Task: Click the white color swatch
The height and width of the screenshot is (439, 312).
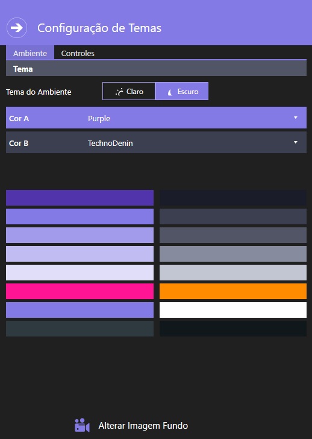Action: coord(233,310)
